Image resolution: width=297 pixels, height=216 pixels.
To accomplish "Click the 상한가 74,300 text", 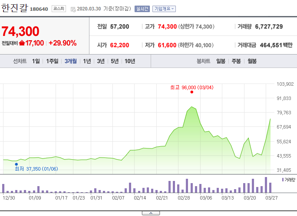I will pyautogui.click(x=196, y=27).
